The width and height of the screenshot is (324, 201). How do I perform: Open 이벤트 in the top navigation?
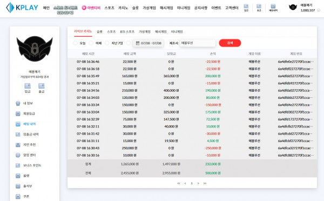tap(216, 8)
